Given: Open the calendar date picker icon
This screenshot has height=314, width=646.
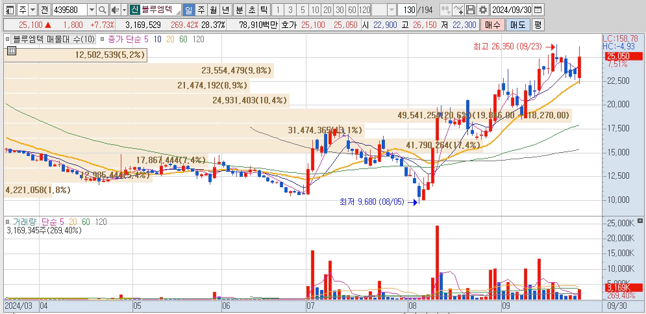Looking at the screenshot, I should coord(538,10).
